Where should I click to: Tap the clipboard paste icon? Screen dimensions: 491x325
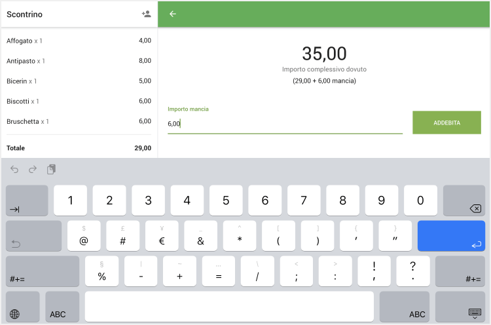tap(51, 170)
